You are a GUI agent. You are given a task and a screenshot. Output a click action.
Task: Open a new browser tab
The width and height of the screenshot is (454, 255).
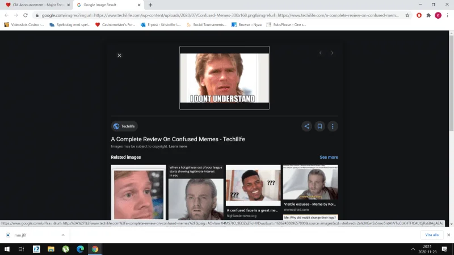coord(150,5)
